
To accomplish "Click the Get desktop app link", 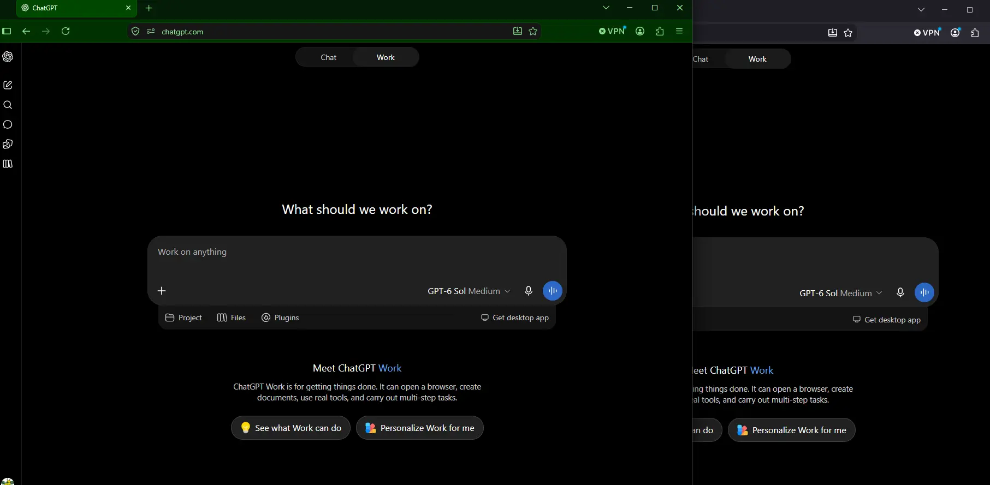I will [514, 318].
